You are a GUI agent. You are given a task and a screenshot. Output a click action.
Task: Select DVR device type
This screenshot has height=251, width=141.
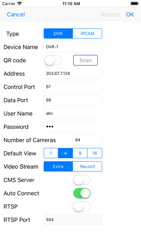(x=58, y=34)
